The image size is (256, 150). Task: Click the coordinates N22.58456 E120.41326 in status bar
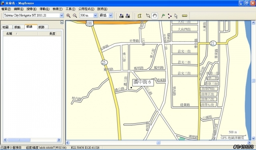click(85, 148)
